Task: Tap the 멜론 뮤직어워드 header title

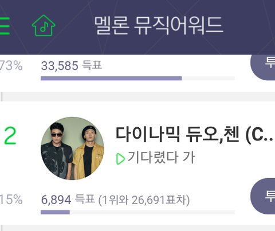Action: click(159, 26)
